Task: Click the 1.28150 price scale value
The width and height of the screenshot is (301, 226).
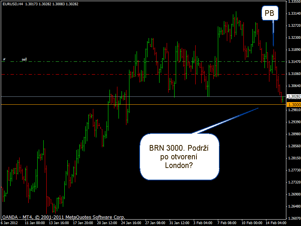Action: (294, 158)
